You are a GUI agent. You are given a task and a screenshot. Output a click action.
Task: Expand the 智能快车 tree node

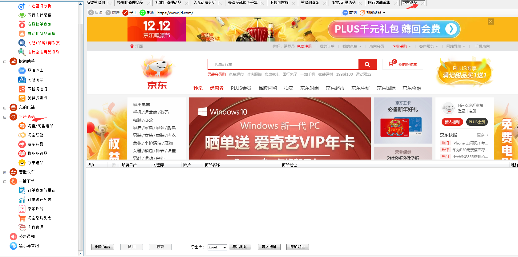coord(5,172)
